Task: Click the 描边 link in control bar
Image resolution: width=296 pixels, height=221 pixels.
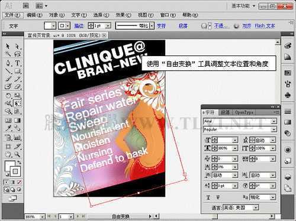Action: tap(79, 26)
